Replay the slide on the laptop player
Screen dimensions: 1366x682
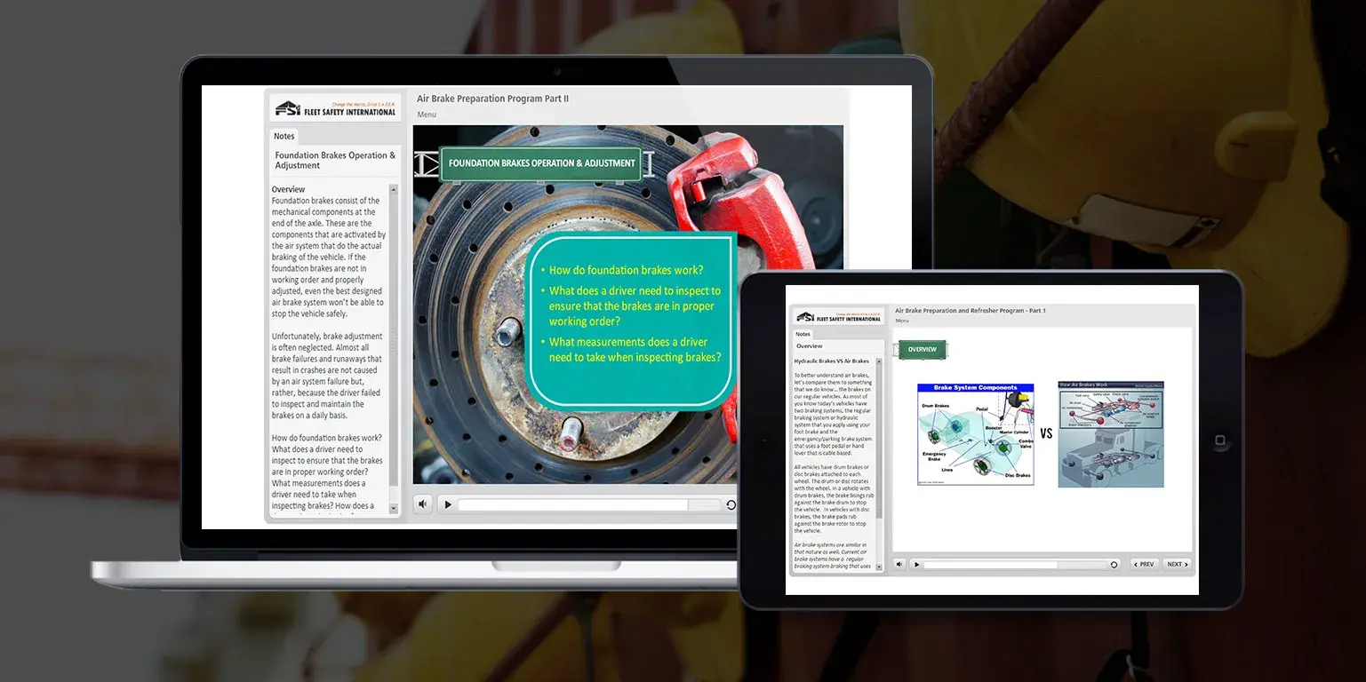(731, 504)
